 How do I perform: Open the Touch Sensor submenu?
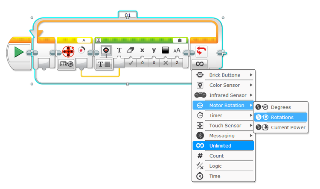(225, 126)
